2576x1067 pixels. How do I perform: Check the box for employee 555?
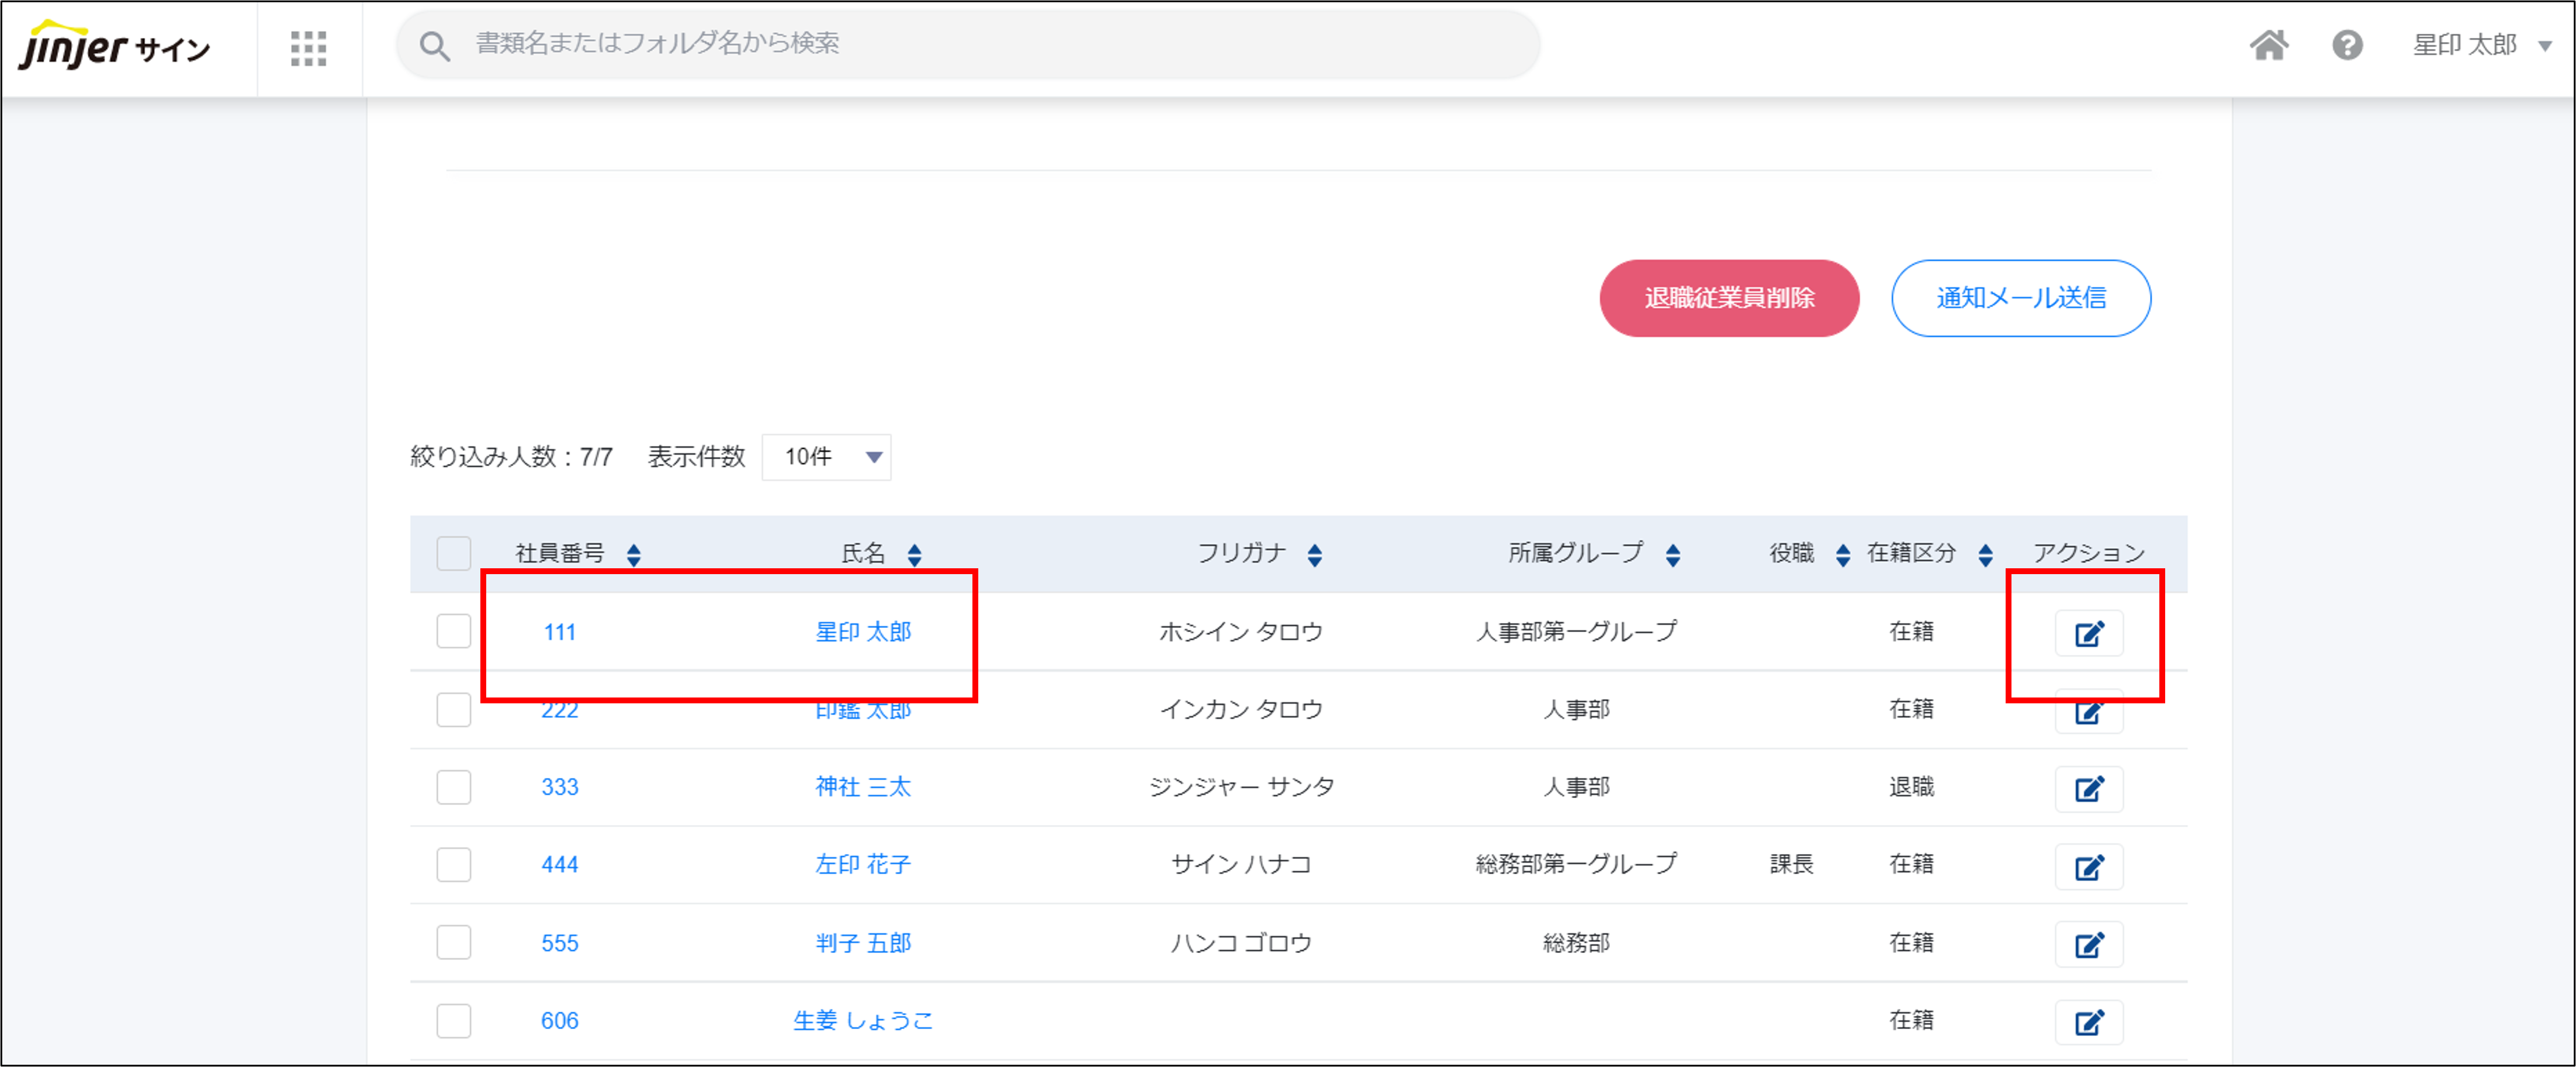(453, 942)
